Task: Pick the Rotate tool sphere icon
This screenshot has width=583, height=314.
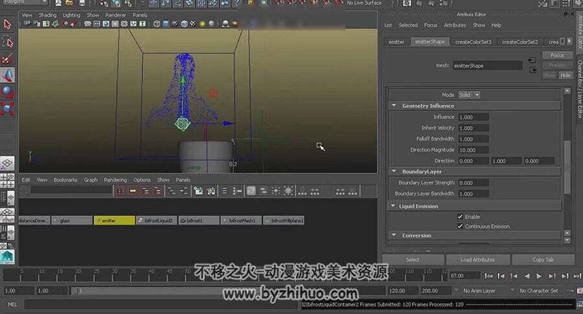Action: coord(7,91)
